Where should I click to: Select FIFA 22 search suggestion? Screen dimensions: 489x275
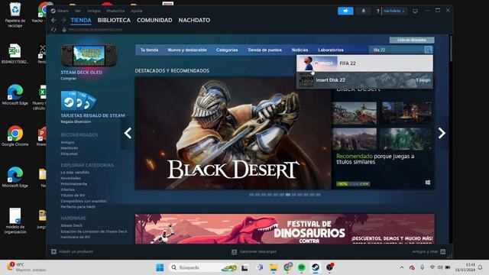pyautogui.click(x=364, y=63)
